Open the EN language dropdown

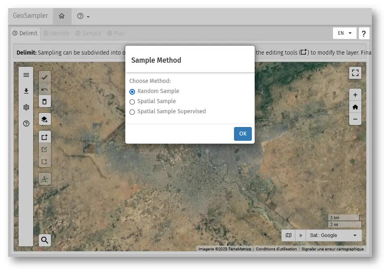pyautogui.click(x=344, y=33)
